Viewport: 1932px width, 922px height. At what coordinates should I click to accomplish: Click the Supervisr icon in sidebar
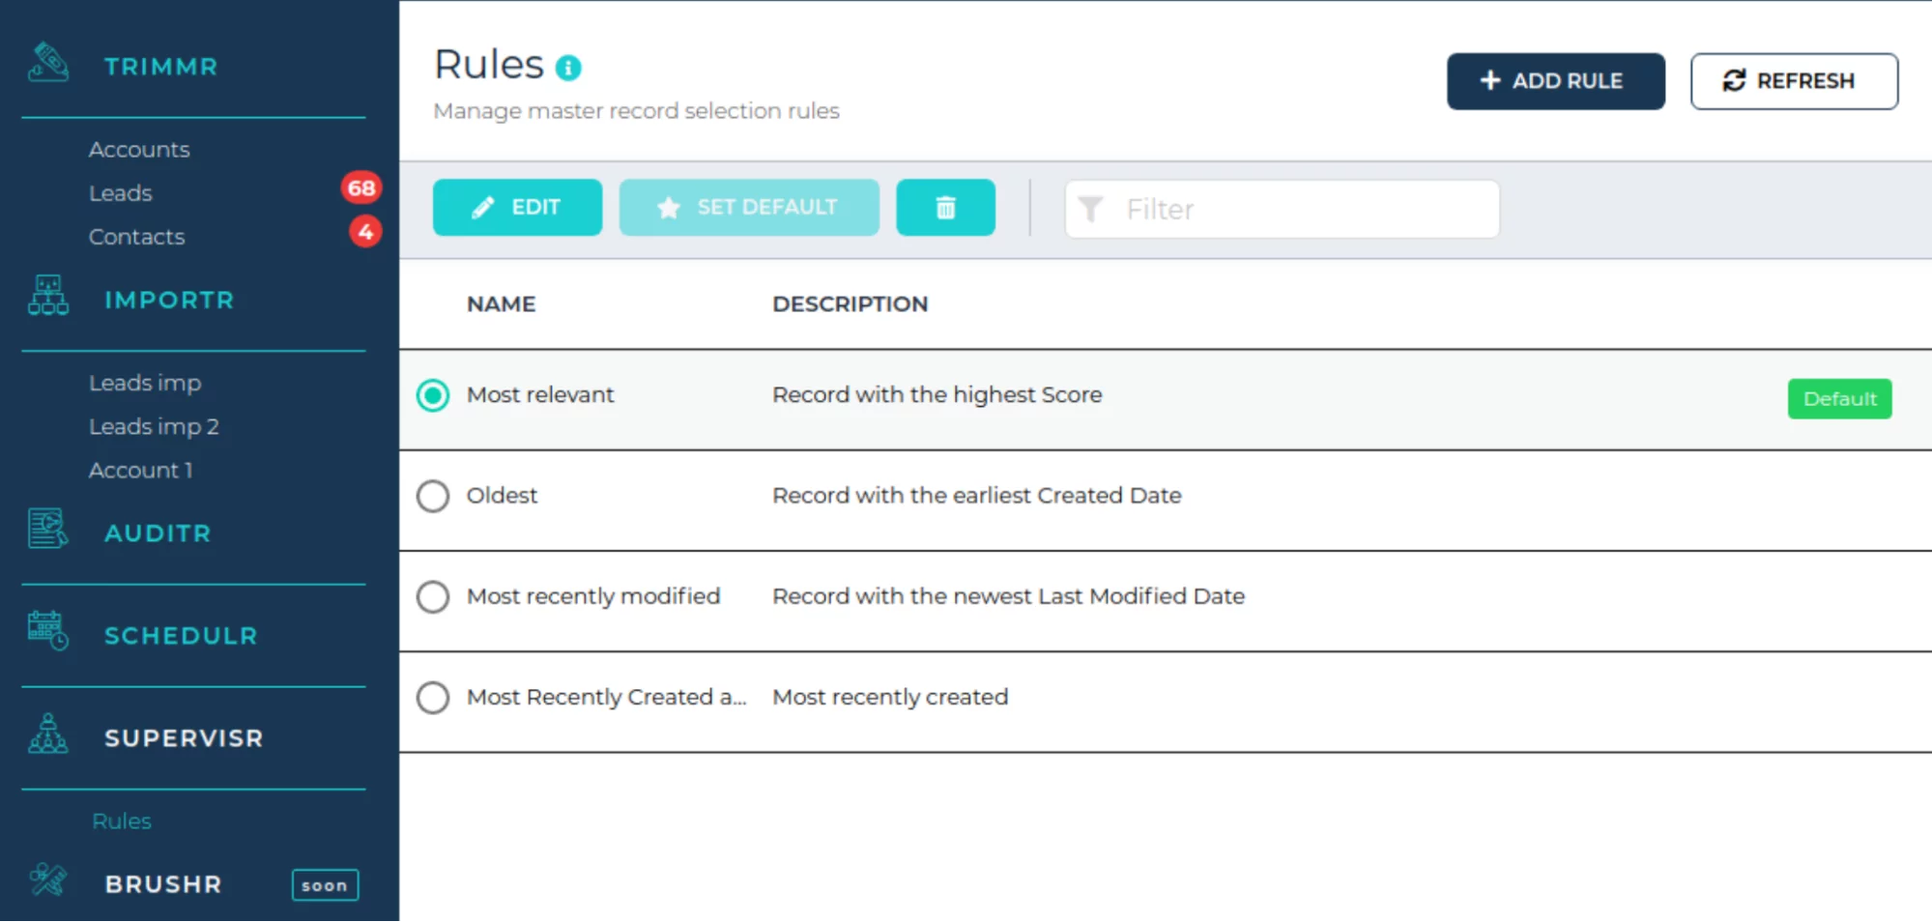pyautogui.click(x=48, y=734)
